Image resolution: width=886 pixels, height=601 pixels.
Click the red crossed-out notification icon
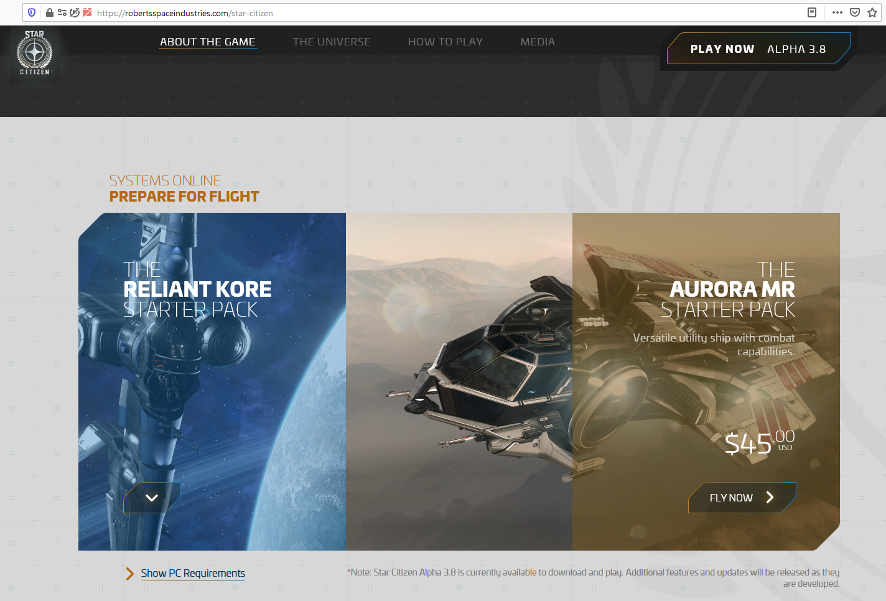87,12
